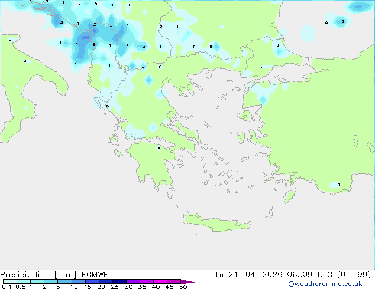Click the island of Crete on the map
The height and width of the screenshot is (289, 375).
(x=216, y=222)
